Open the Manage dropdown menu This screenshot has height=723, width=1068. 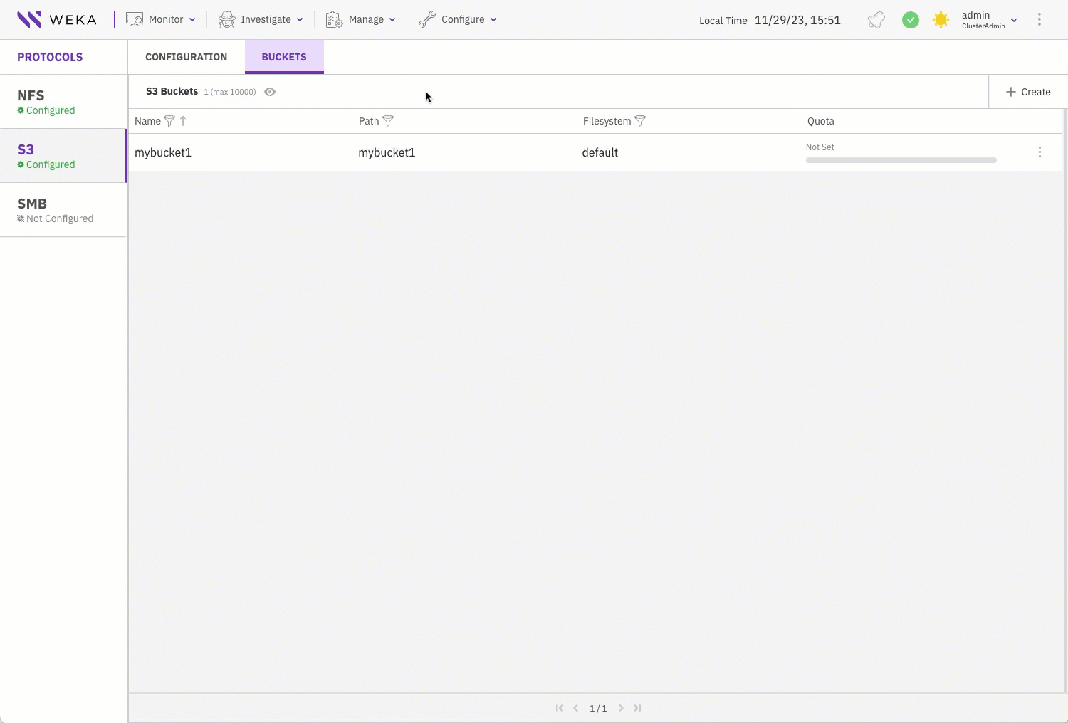point(360,19)
